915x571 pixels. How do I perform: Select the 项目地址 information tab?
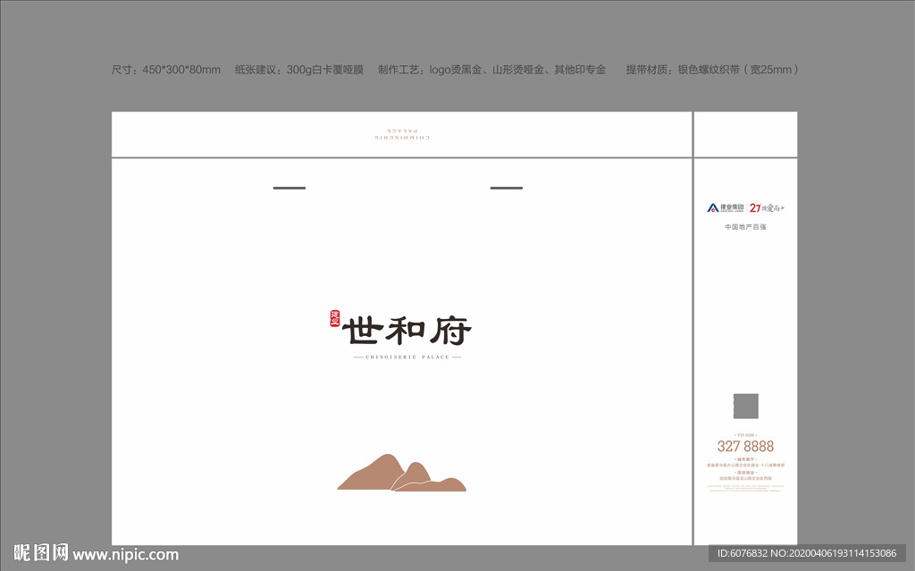[744, 472]
